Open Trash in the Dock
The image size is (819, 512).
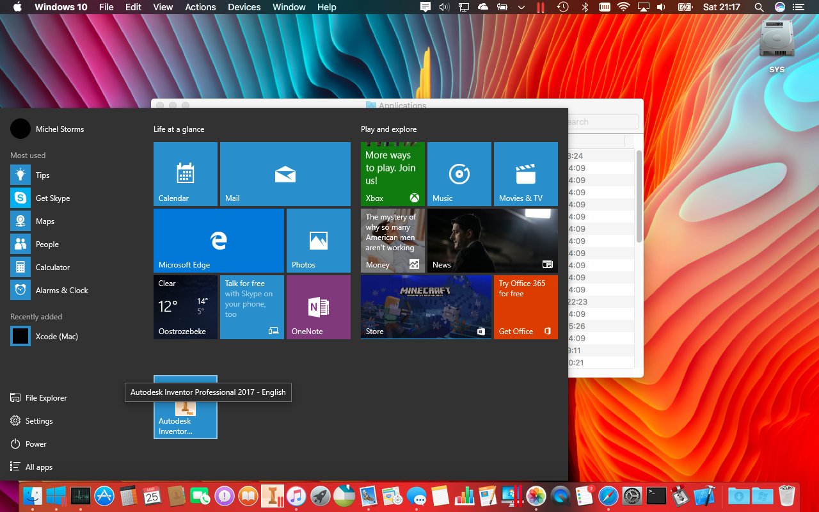(x=786, y=496)
